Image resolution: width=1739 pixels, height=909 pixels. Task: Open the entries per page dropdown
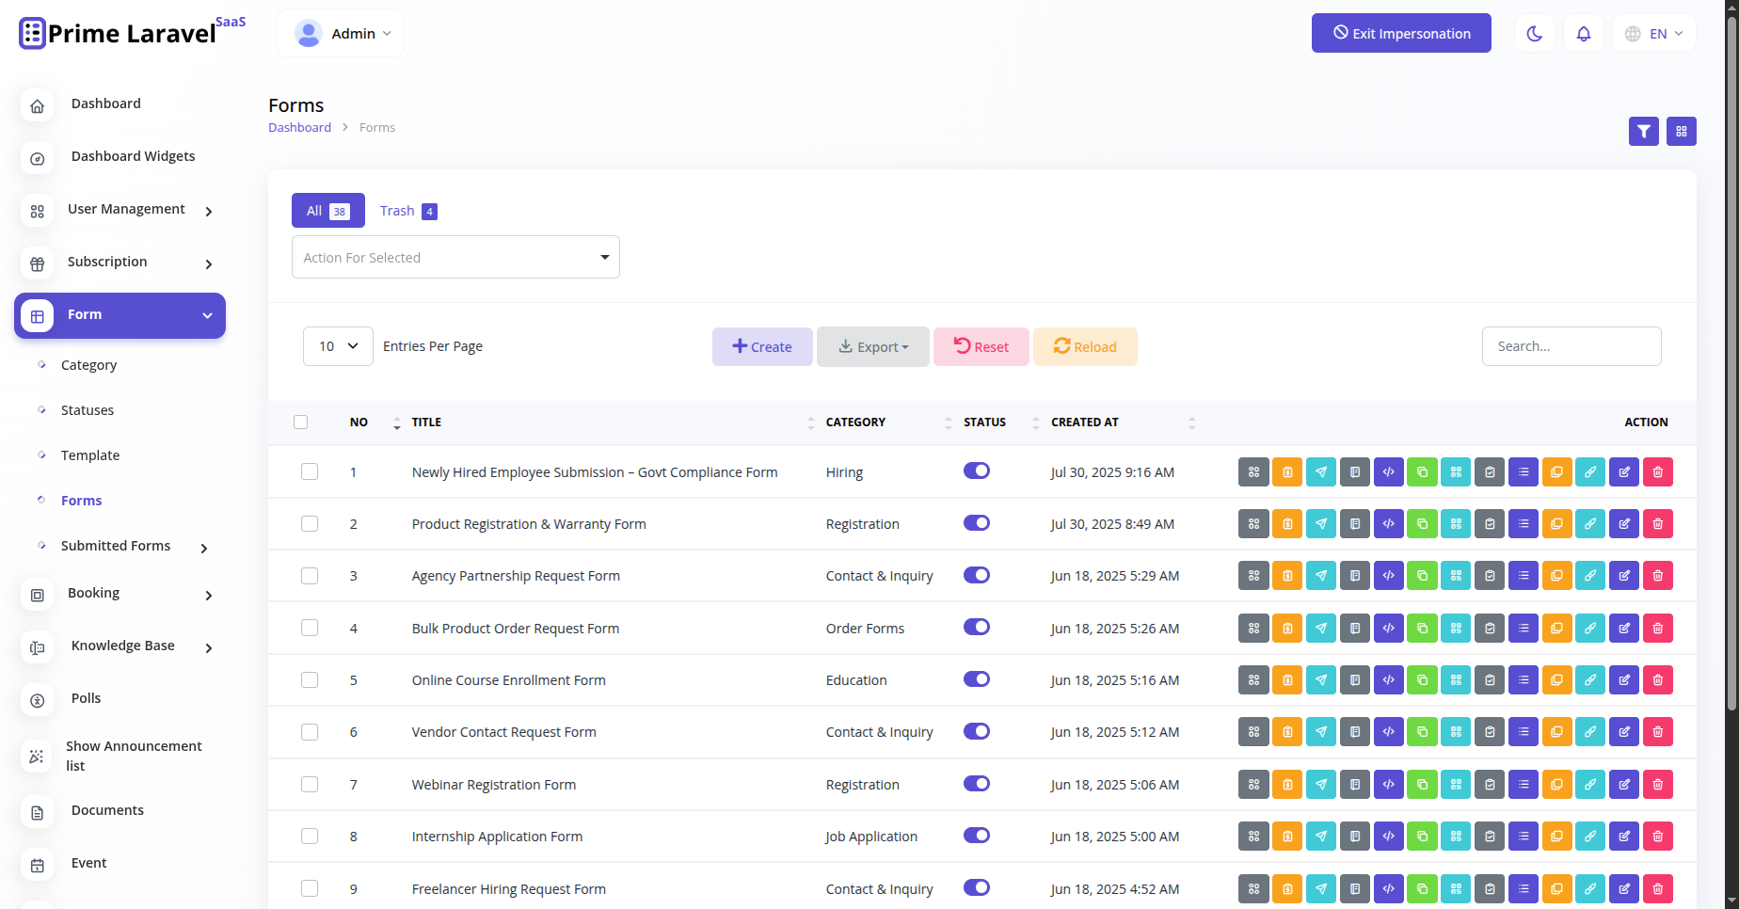click(338, 346)
